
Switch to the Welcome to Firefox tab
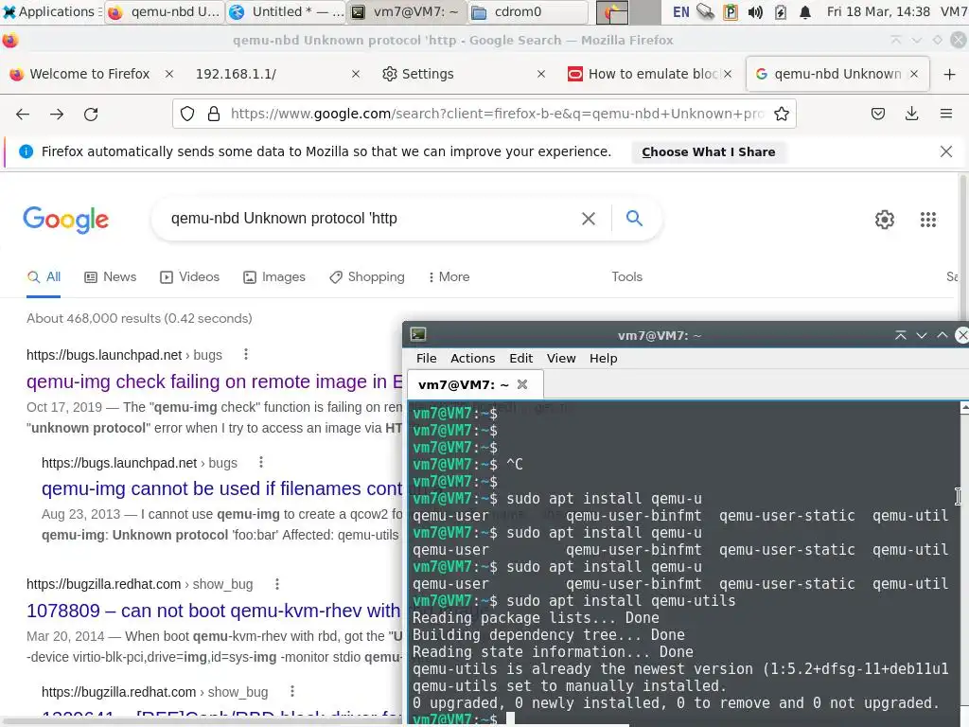[90, 74]
